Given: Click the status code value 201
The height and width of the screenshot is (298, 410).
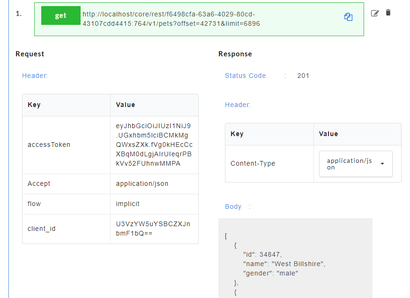Looking at the screenshot, I should click(x=303, y=76).
